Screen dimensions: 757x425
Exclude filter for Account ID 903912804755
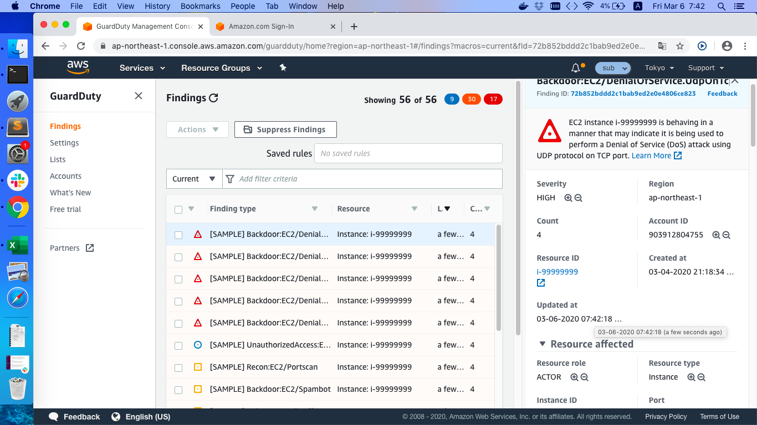pos(727,235)
